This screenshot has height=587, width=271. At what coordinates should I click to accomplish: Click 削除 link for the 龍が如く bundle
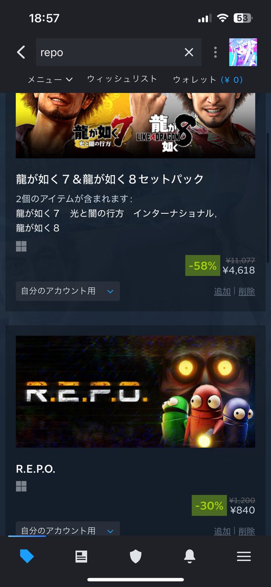click(247, 291)
